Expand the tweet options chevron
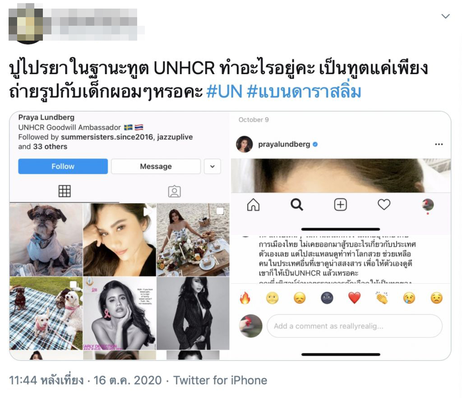The image size is (462, 398). tap(445, 16)
